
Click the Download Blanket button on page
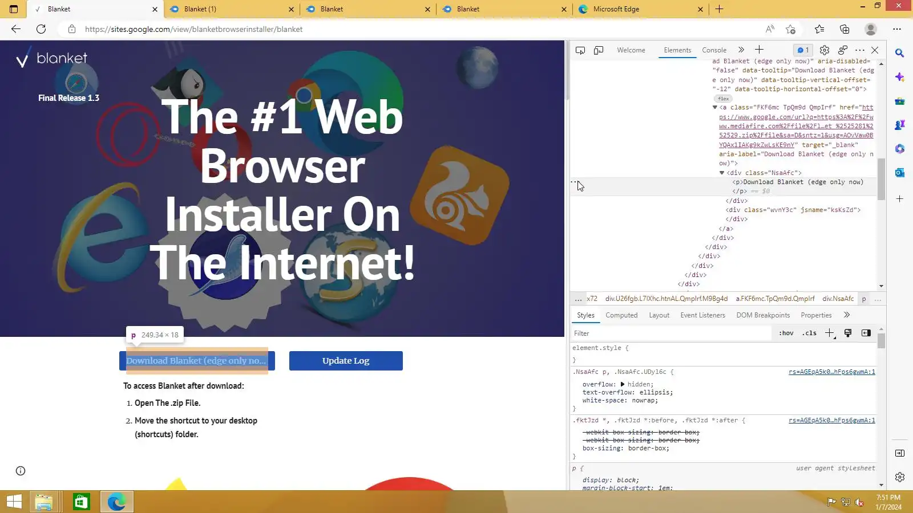(x=197, y=361)
